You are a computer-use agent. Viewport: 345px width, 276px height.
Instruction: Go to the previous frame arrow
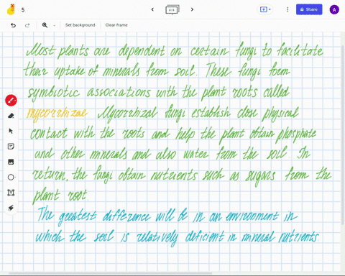(152, 9)
